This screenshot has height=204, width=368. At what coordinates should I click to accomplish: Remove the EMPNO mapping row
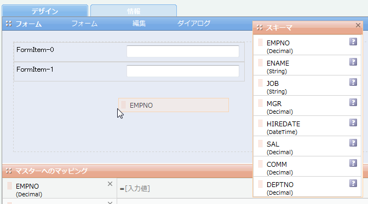click(x=110, y=184)
